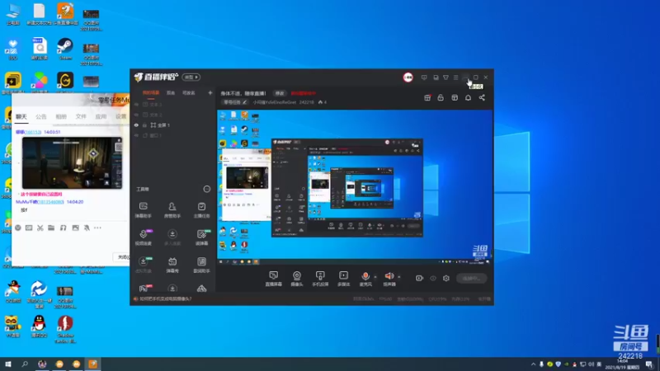
Task: Toggle visibility of 全屏 1 source
Action: 136,125
